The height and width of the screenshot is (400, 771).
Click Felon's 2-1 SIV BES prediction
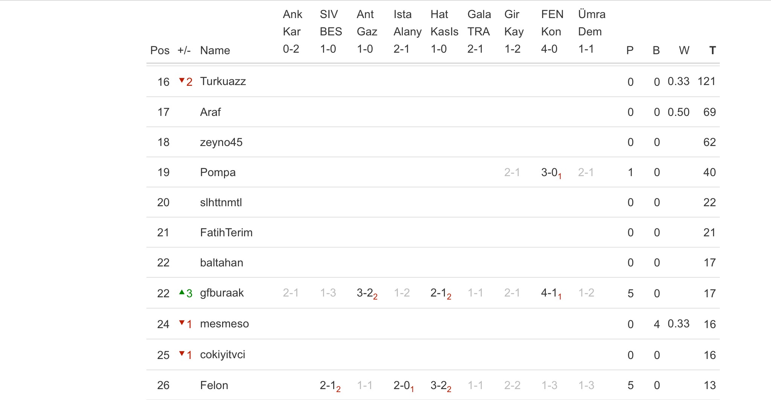coord(328,385)
